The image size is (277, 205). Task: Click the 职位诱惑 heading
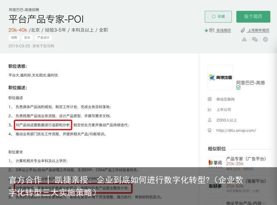tap(18, 66)
